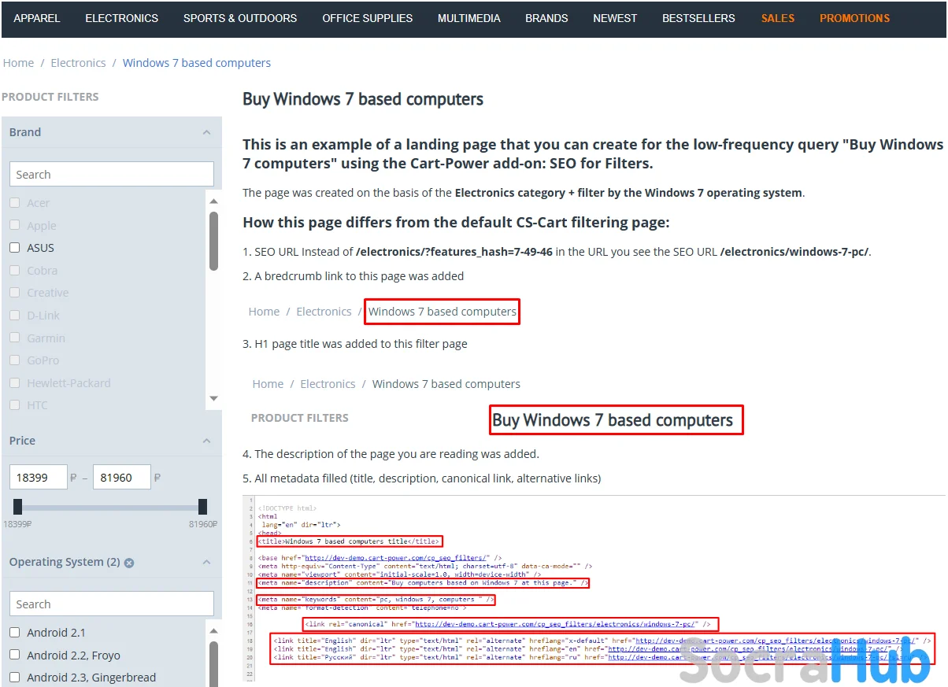Open the Electronics menu item
The width and height of the screenshot is (948, 687).
pyautogui.click(x=121, y=18)
